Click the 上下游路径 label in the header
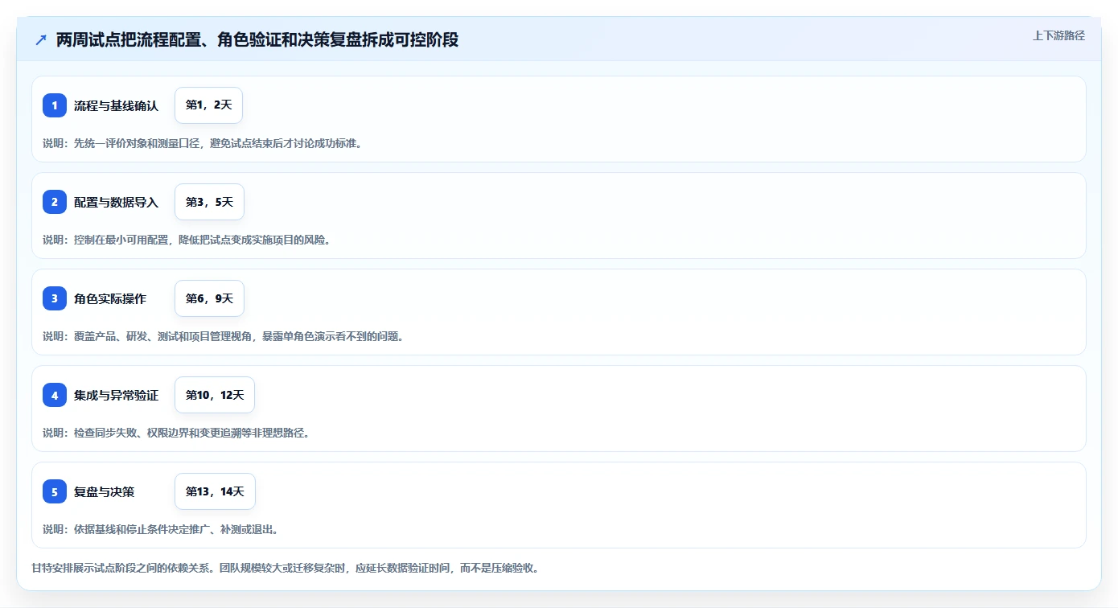1118x608 pixels. (1058, 35)
